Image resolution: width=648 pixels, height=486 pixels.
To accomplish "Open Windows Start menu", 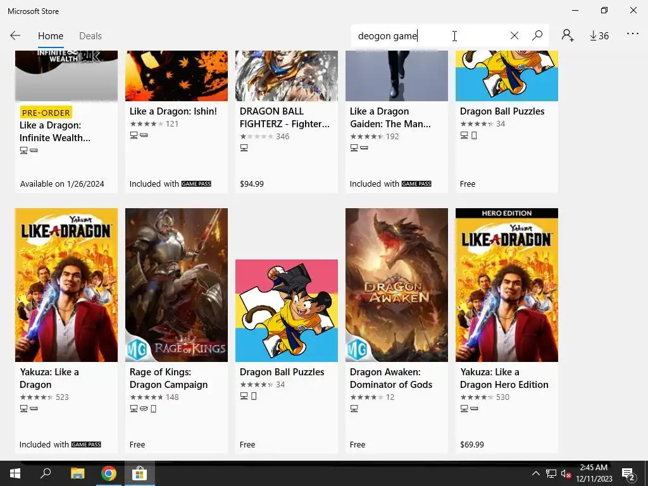I will click(15, 473).
